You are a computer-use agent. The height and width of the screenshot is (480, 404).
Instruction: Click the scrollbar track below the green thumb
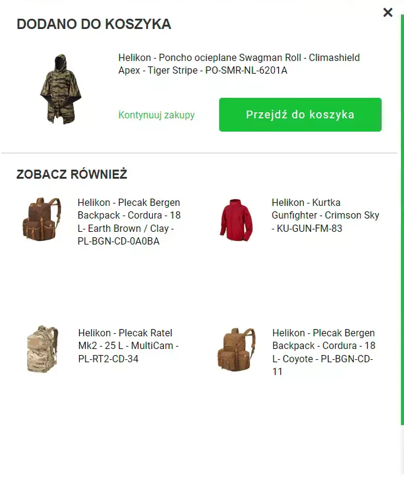[402, 450]
